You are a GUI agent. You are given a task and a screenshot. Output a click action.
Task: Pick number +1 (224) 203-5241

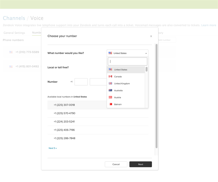[x=64, y=122]
